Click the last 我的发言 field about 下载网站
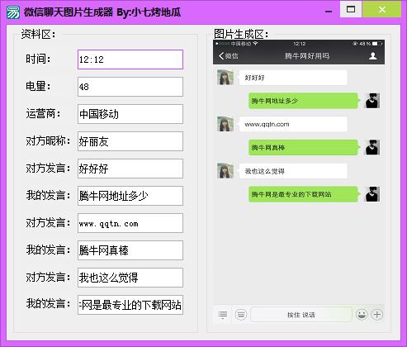This screenshot has height=347, width=407. point(130,305)
